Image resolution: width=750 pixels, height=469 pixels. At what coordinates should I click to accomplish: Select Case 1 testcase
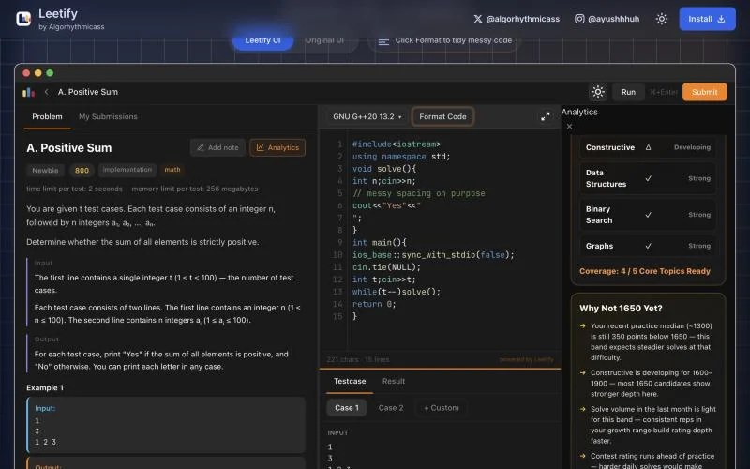point(347,408)
